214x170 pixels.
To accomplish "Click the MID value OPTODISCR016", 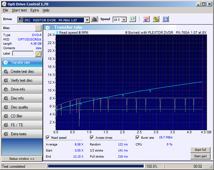I will click(x=30, y=39).
